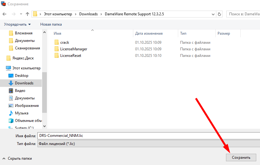
Task: Select Вложения in navigation pane
Action: 23,33
